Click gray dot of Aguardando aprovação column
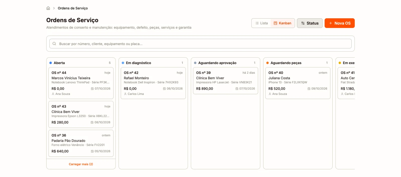Image resolution: width=401 pixels, height=177 pixels. coord(195,63)
